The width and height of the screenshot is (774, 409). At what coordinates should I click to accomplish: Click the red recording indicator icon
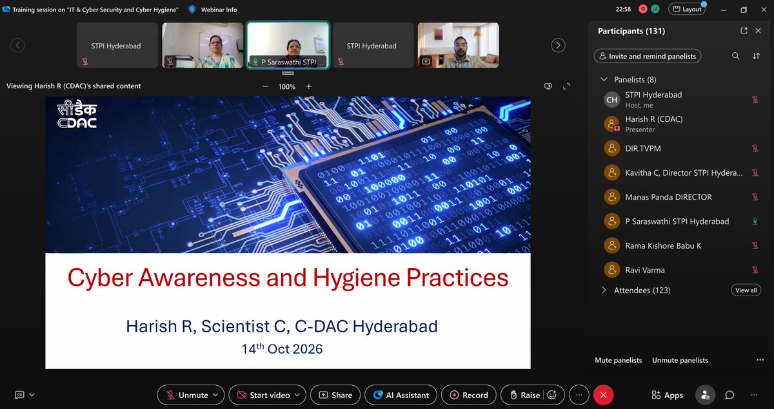[x=643, y=9]
